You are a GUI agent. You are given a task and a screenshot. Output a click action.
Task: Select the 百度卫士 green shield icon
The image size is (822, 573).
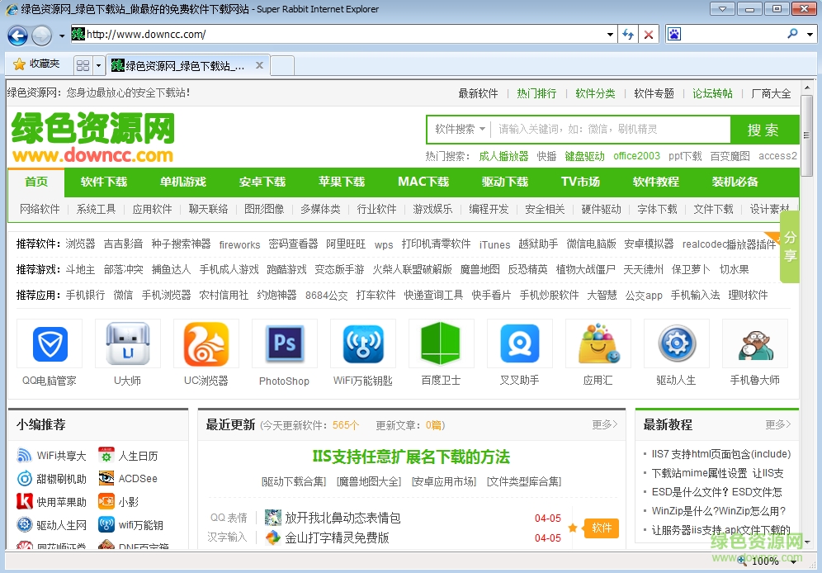[441, 343]
